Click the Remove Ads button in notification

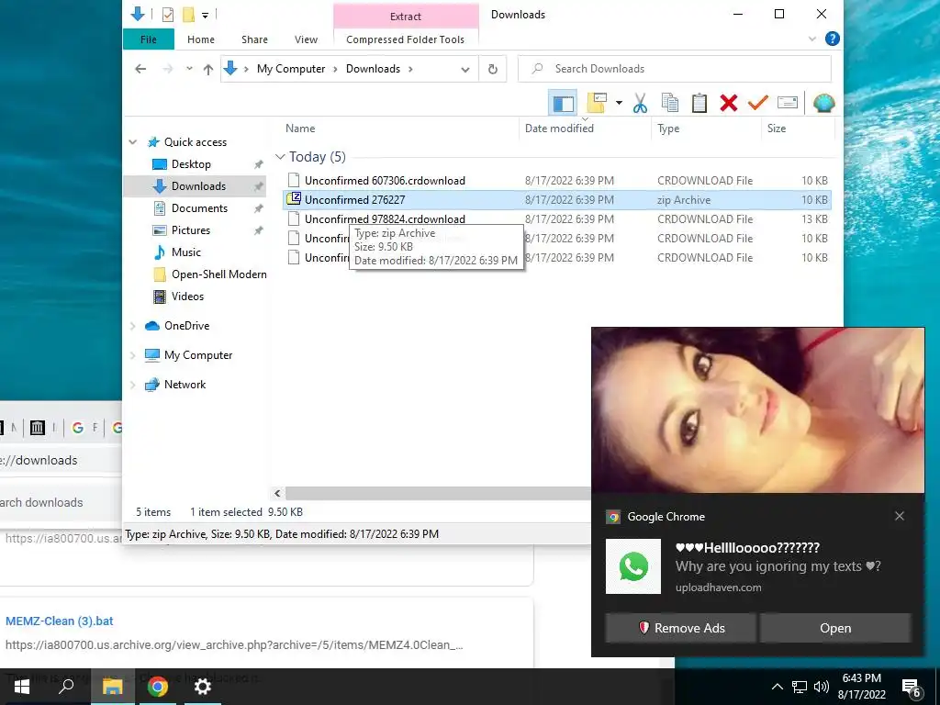click(680, 628)
